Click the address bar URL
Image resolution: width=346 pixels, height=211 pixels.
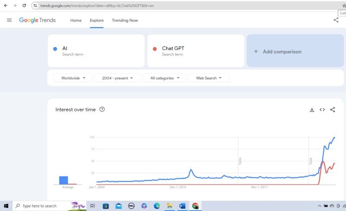point(97,6)
